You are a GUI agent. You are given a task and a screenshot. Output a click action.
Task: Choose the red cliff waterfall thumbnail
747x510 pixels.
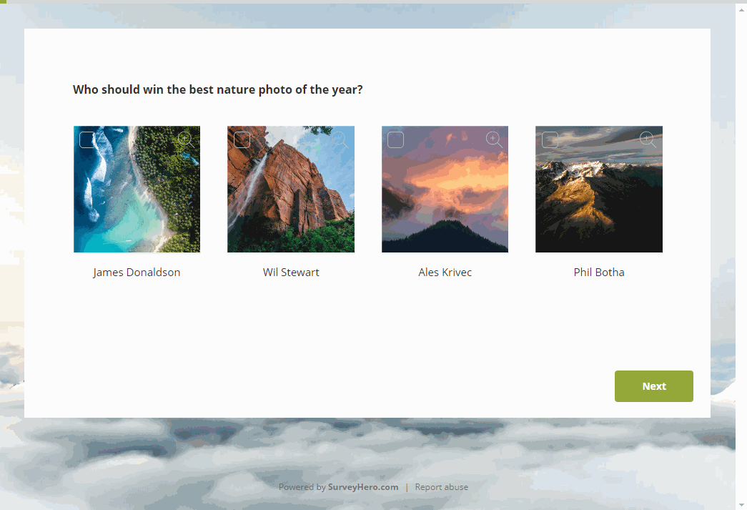pyautogui.click(x=291, y=190)
